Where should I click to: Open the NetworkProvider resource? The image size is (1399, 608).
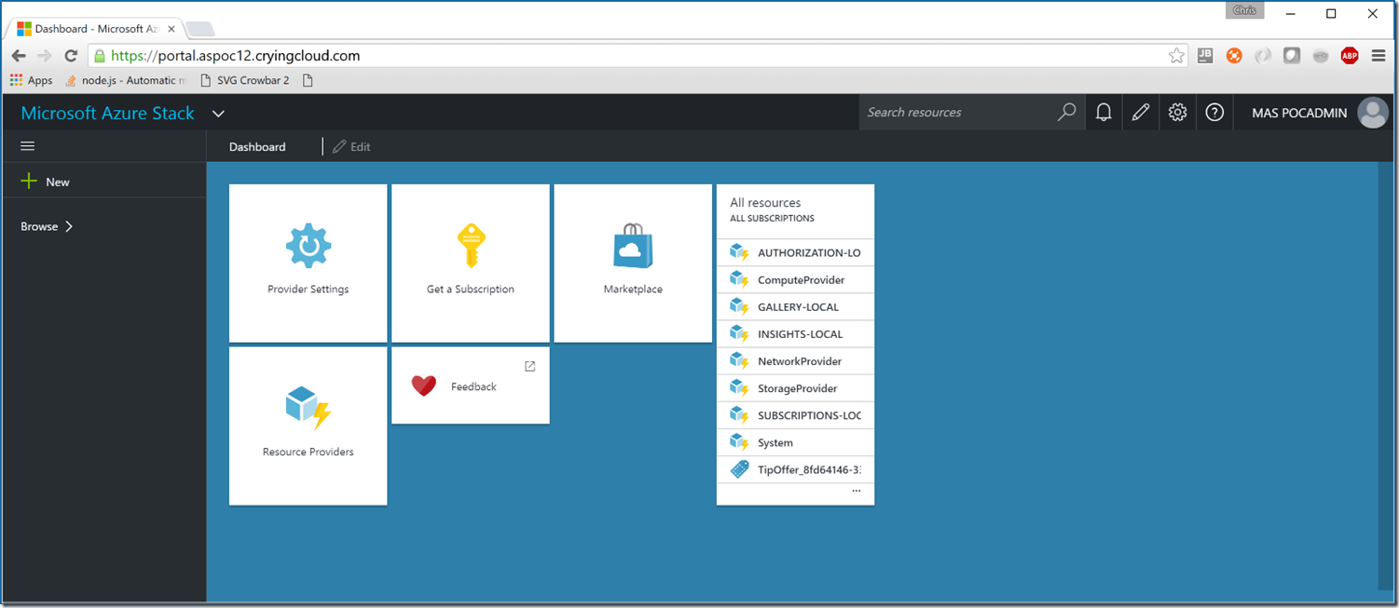[795, 360]
